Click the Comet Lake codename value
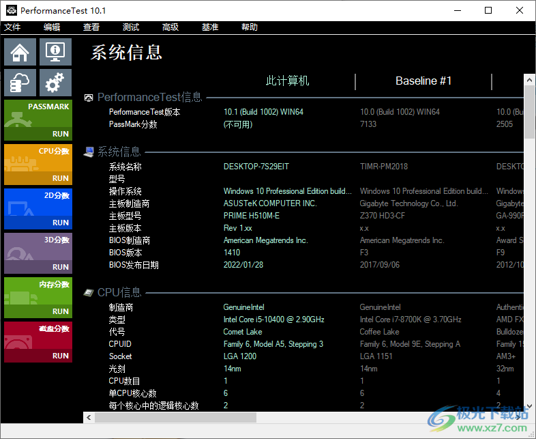The width and height of the screenshot is (536, 439). [x=243, y=332]
